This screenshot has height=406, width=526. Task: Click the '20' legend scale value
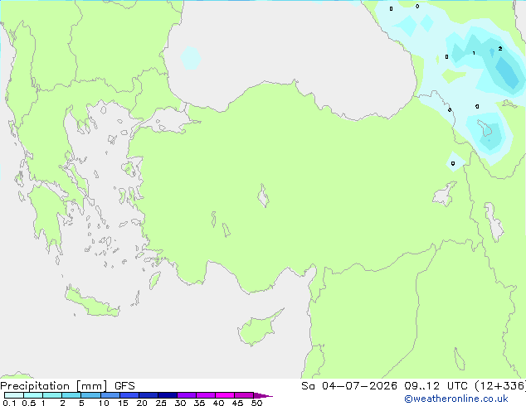click(x=142, y=403)
